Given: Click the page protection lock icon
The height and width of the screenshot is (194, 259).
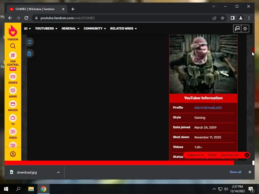Looking at the screenshot, I should point(29,54).
